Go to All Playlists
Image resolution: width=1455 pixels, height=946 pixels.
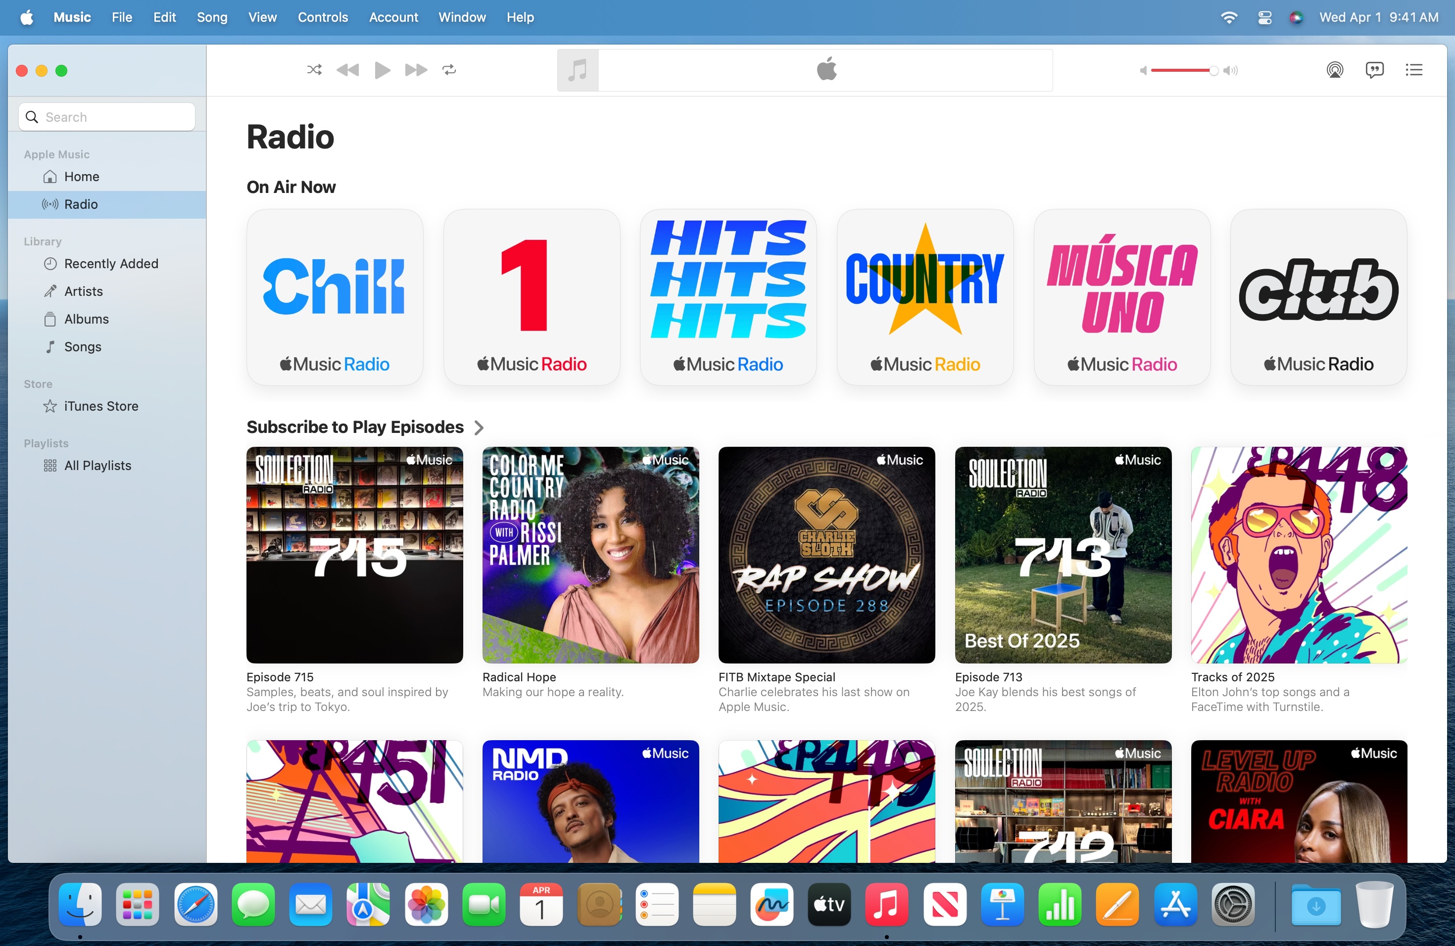pos(98,465)
